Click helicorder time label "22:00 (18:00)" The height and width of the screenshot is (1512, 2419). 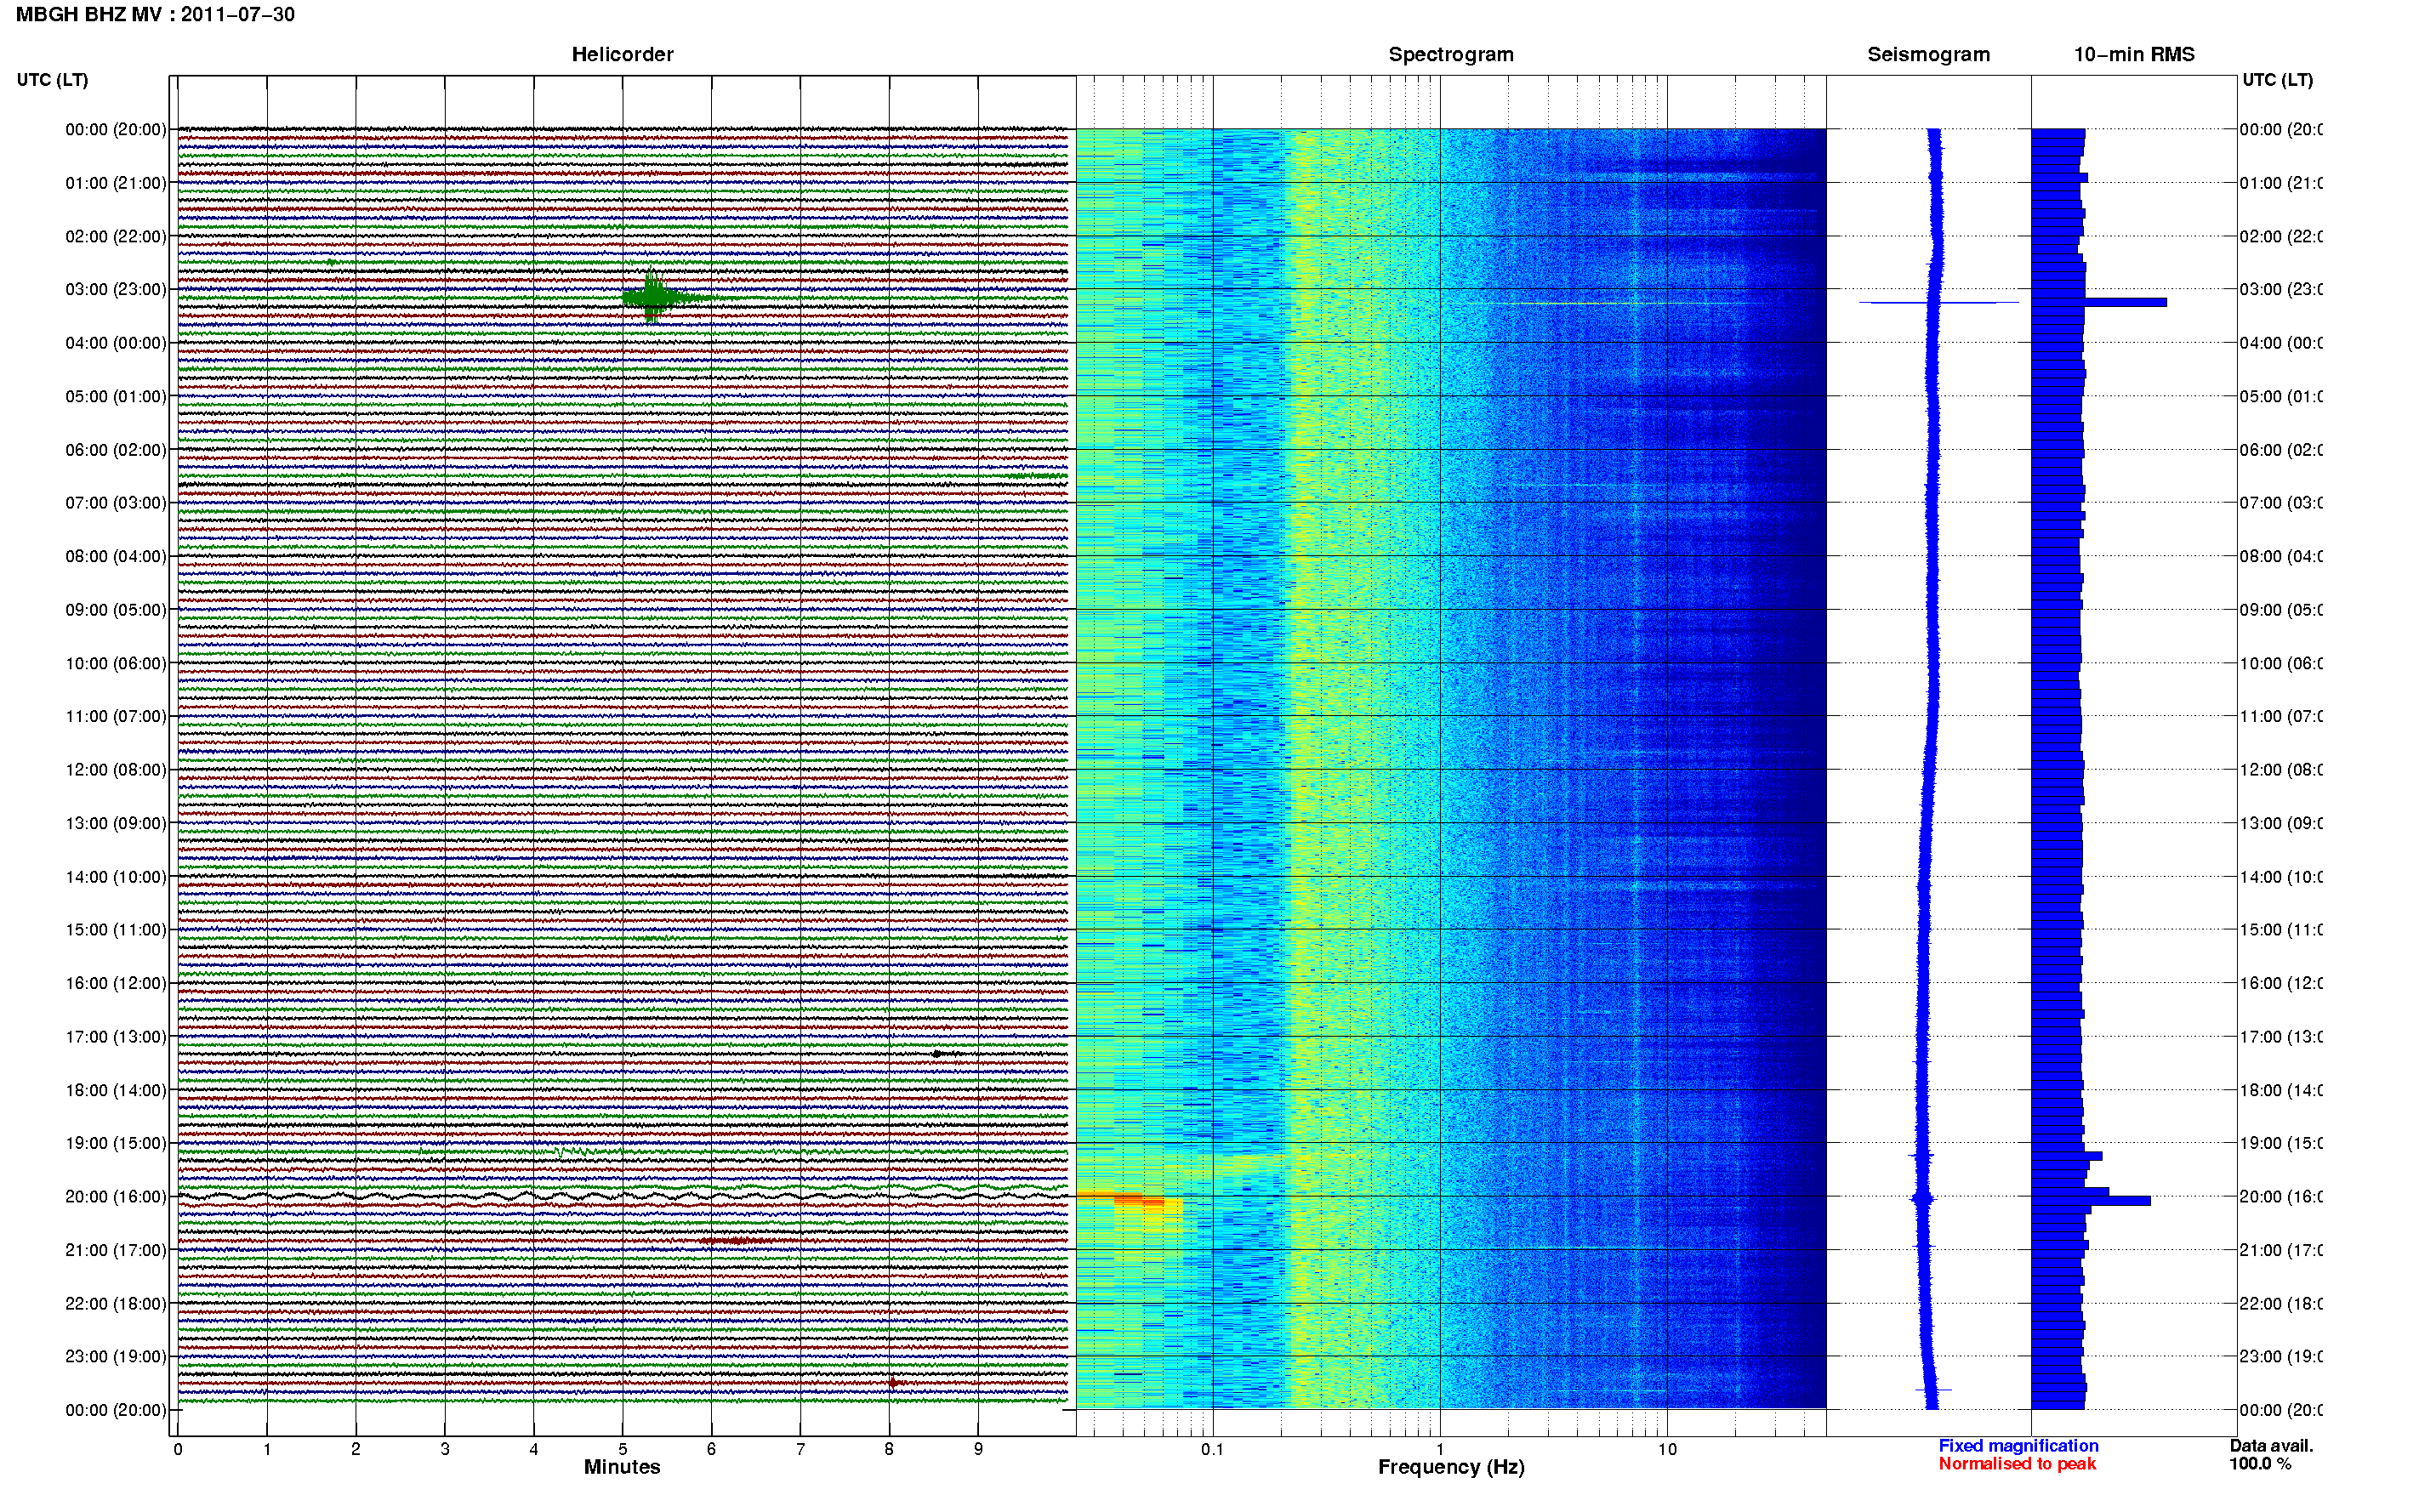coord(116,1304)
